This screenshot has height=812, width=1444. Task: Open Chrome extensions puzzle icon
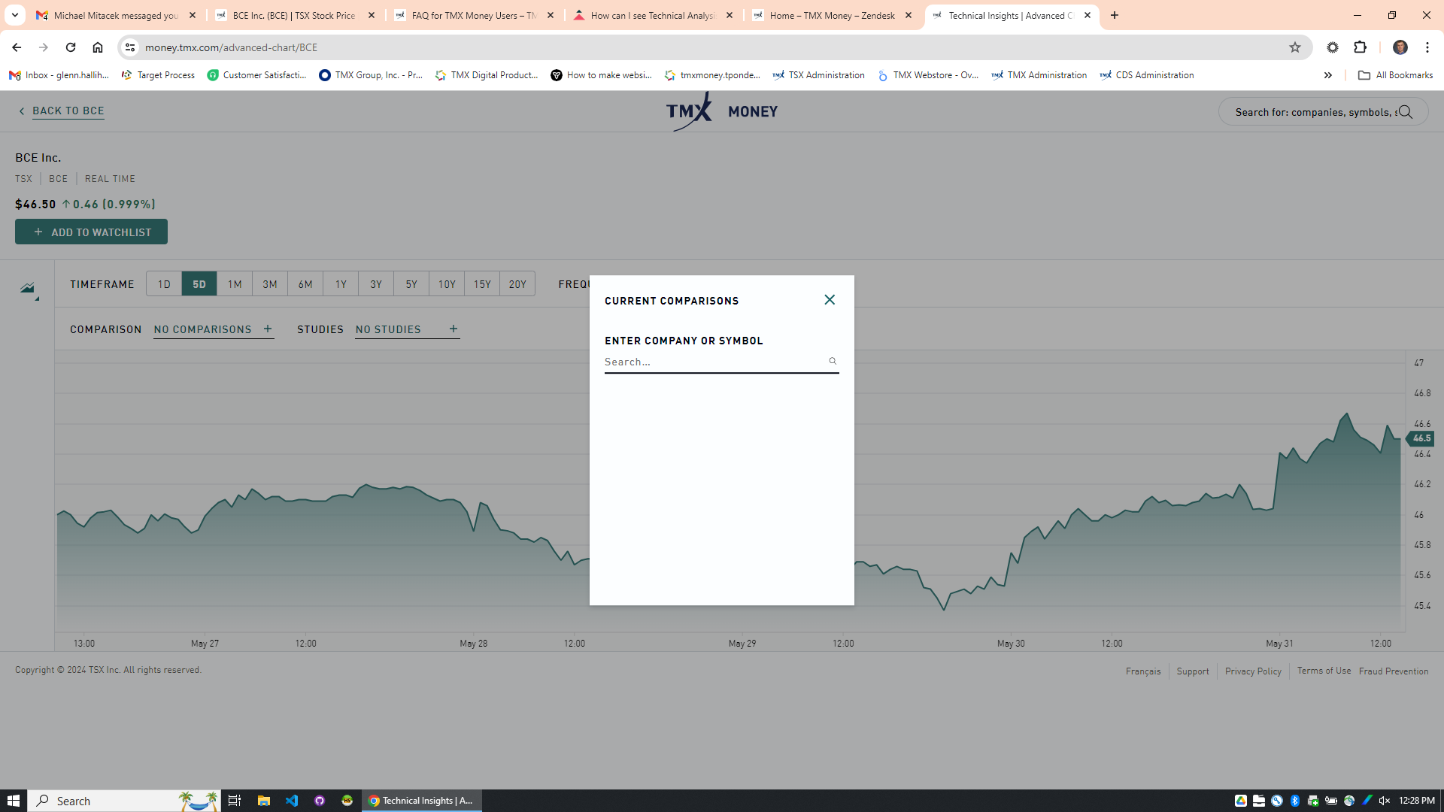click(x=1360, y=47)
